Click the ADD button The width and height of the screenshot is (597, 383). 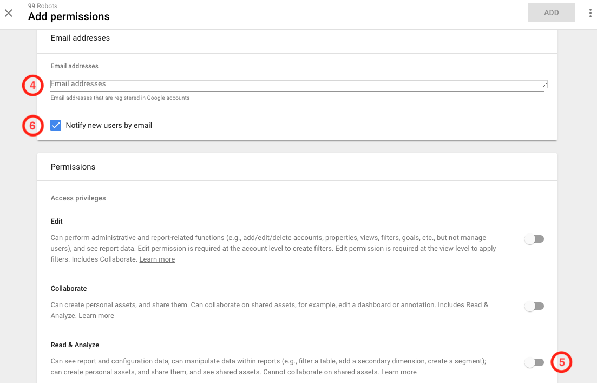click(552, 12)
